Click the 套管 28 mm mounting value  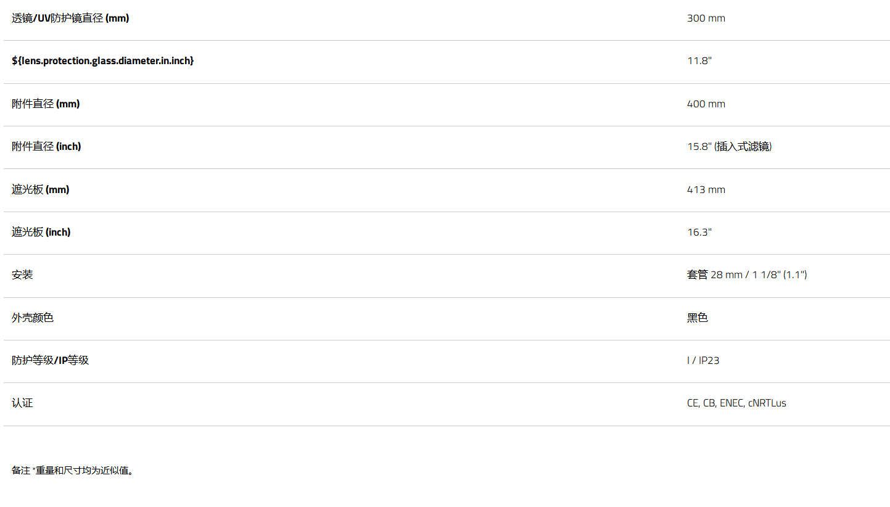(747, 275)
